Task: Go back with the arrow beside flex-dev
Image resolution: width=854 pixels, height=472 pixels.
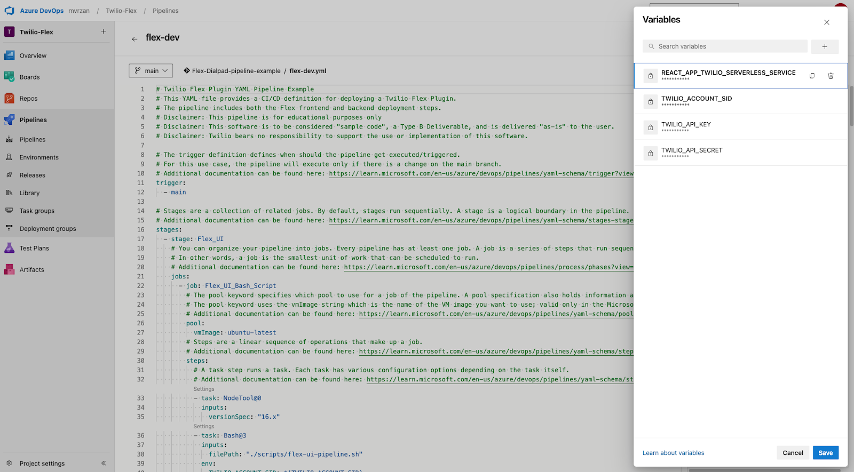Action: pyautogui.click(x=135, y=39)
